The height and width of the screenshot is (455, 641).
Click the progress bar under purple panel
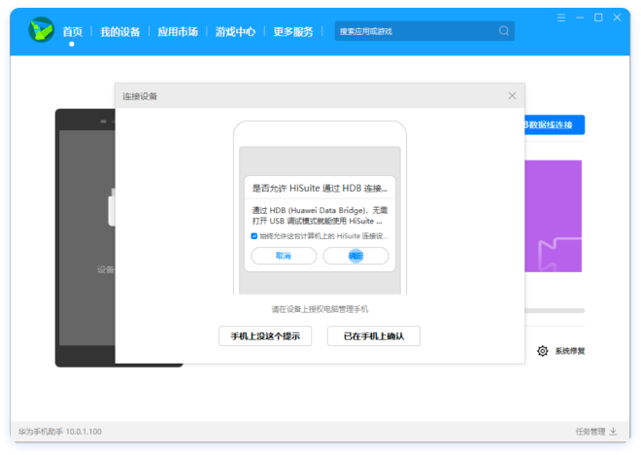(x=555, y=311)
